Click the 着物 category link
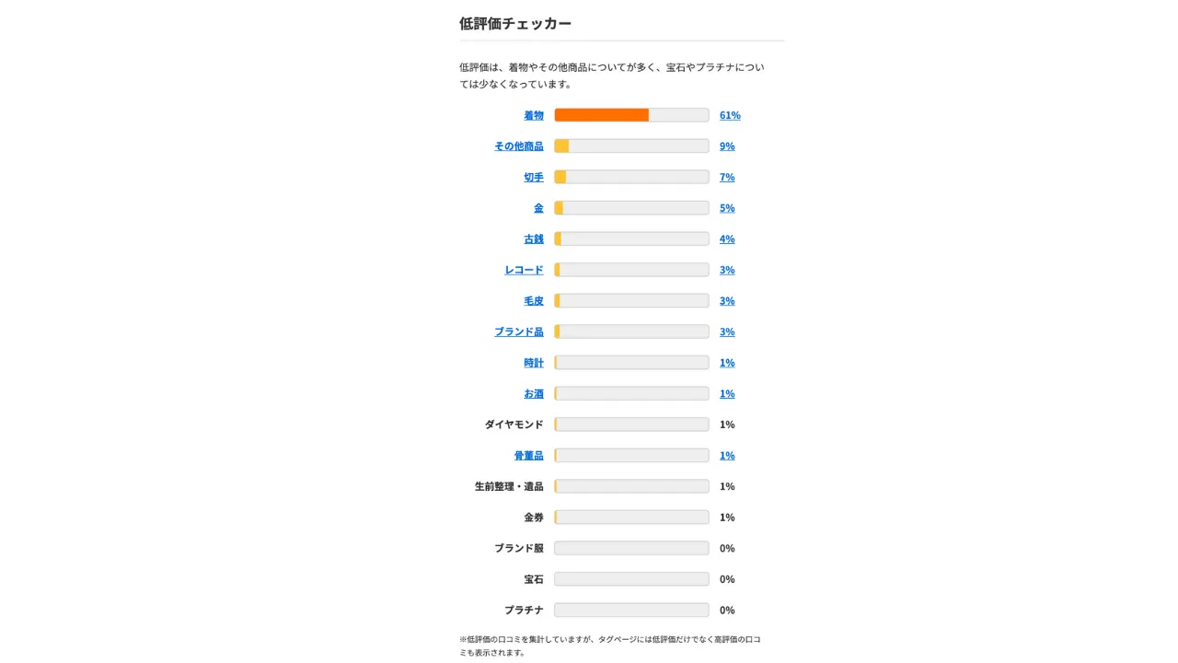Image resolution: width=1178 pixels, height=663 pixels. coord(534,115)
